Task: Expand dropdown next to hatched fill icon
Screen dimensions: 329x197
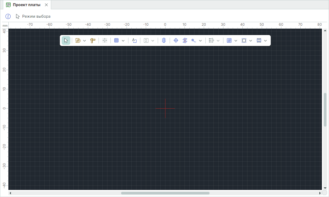Action: [236, 41]
